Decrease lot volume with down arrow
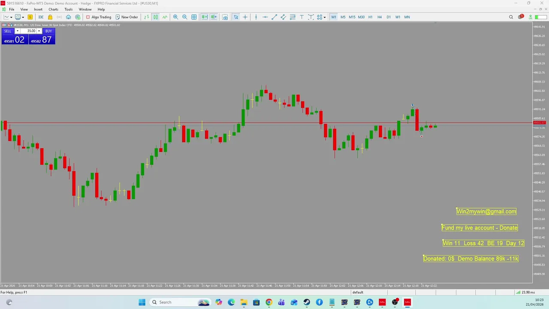The image size is (549, 309). pos(18,31)
